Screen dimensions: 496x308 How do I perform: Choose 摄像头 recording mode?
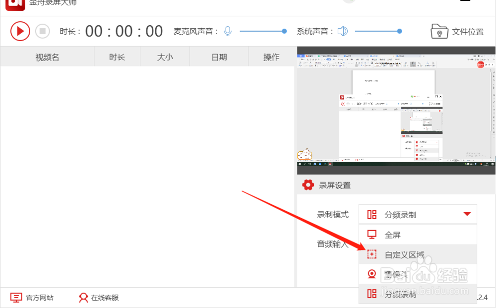(418, 274)
